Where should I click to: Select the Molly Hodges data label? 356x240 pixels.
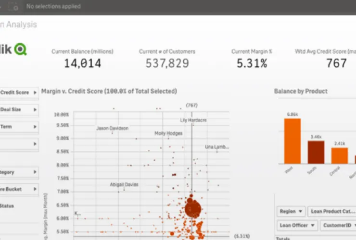[168, 133]
